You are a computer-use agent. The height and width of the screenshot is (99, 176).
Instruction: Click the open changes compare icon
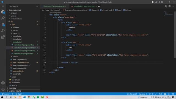pyautogui.click(x=166, y=6)
